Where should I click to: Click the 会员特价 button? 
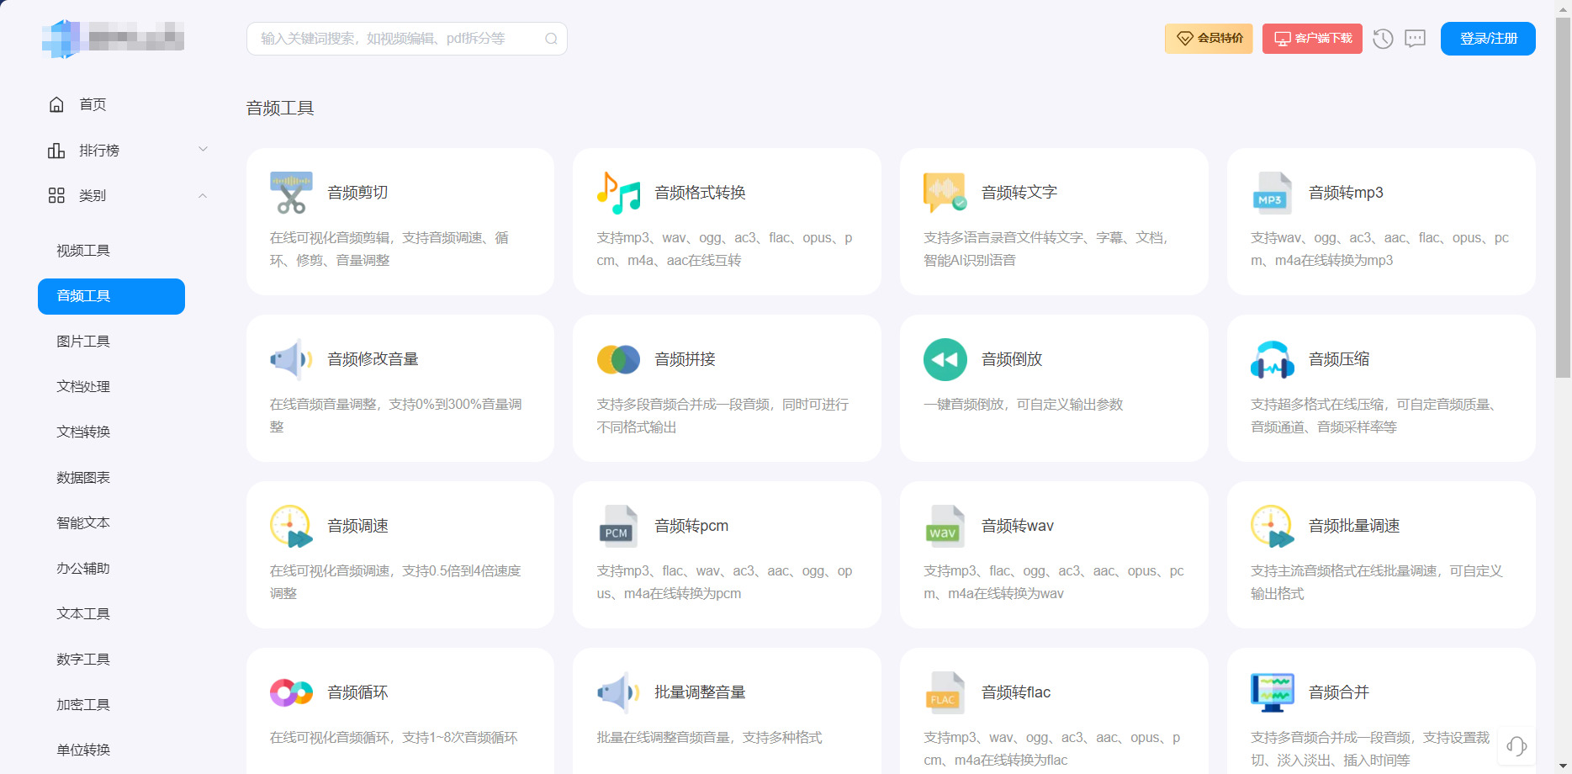[1209, 39]
